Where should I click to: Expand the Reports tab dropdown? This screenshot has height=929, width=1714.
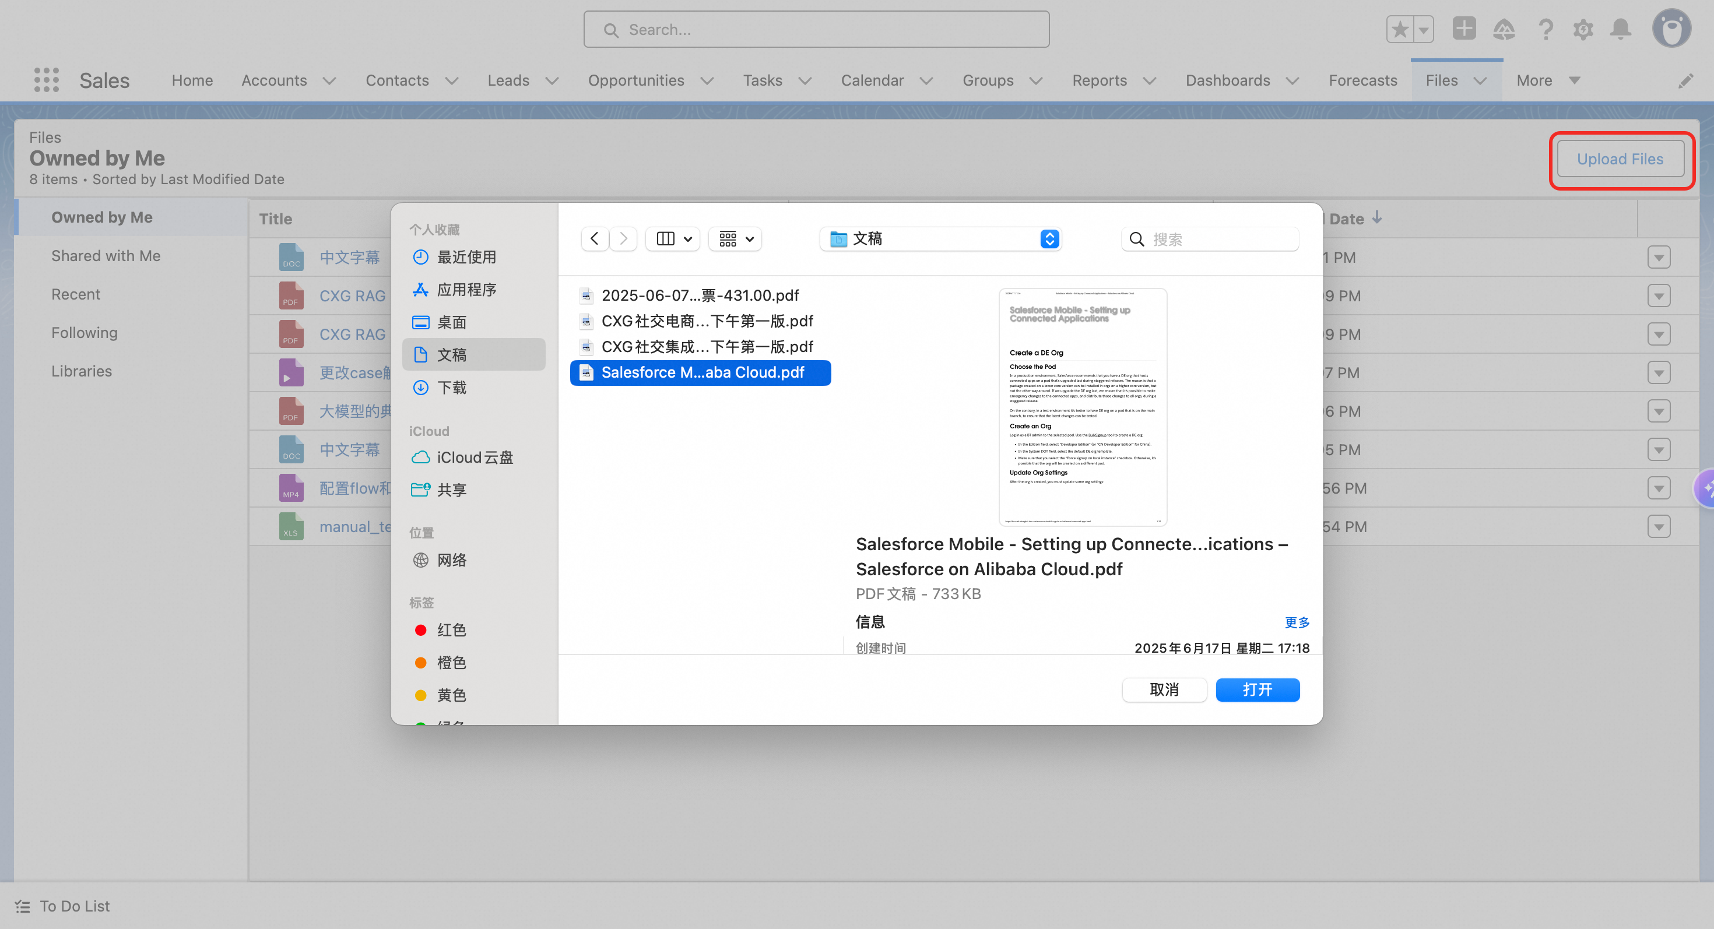[x=1150, y=80]
